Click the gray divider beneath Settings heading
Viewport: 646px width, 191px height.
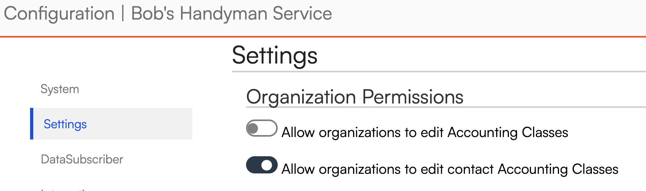439,72
